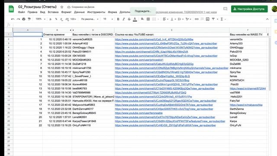Click the Borders icon
The height and width of the screenshot is (156, 277).
tap(148, 19)
